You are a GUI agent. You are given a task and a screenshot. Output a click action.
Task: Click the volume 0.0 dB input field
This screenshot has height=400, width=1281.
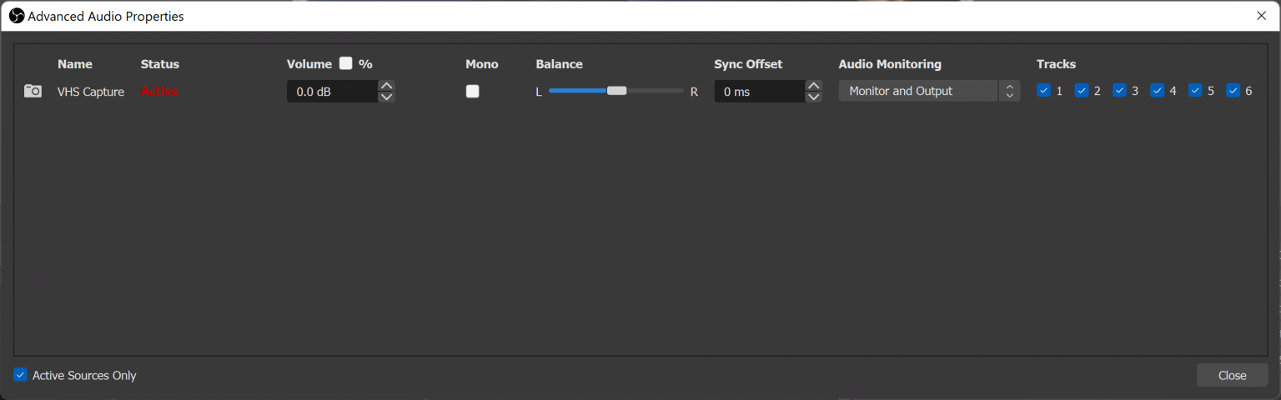click(331, 92)
